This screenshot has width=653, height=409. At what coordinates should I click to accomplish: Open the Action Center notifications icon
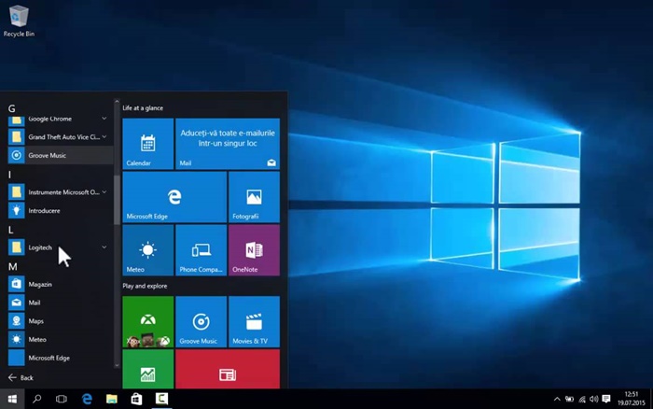[606, 399]
